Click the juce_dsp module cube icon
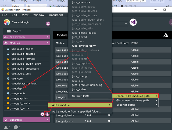This screenshot has height=130, width=172. click(8, 88)
